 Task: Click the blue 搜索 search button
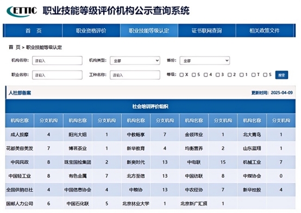coord(281,75)
